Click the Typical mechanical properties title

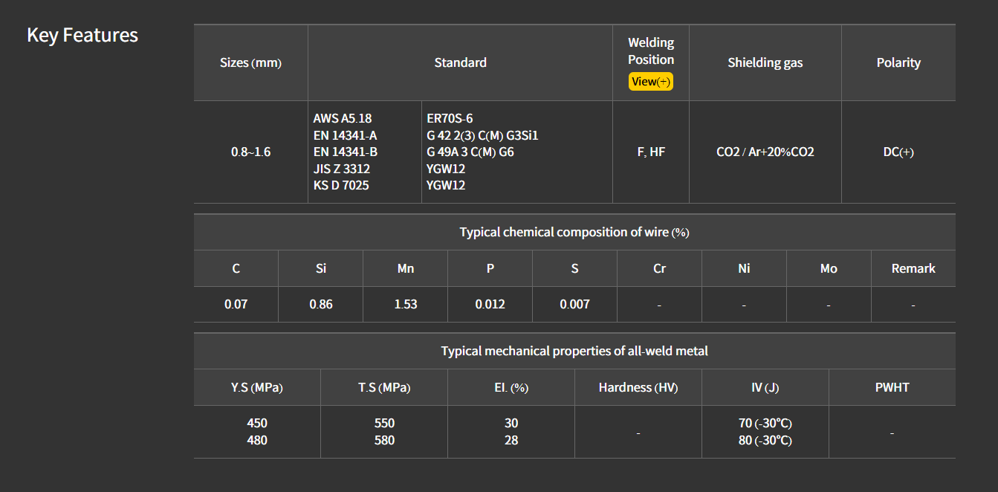click(x=574, y=351)
